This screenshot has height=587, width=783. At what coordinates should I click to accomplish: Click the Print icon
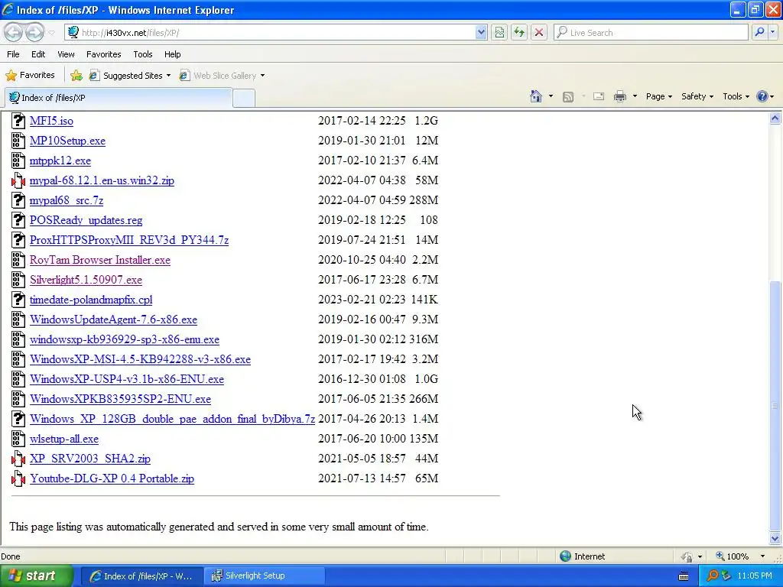click(x=619, y=96)
